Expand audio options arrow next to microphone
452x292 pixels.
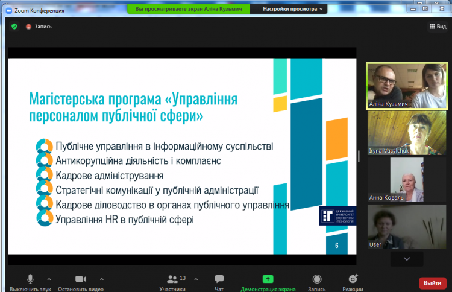[x=49, y=279]
